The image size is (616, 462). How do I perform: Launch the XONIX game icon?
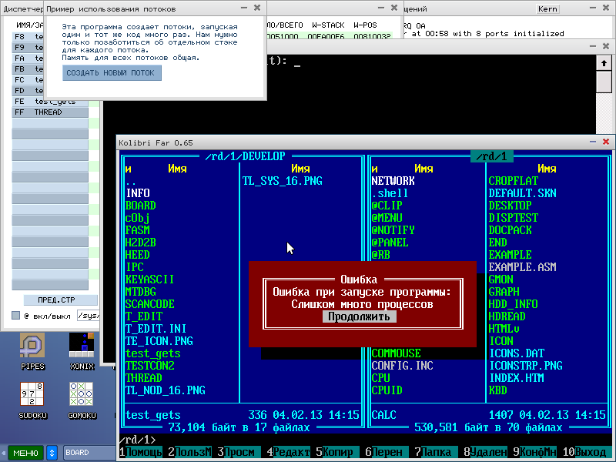pos(82,346)
